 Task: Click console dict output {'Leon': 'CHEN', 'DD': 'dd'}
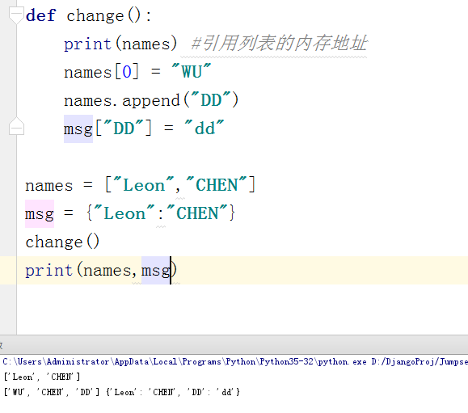click(173, 392)
